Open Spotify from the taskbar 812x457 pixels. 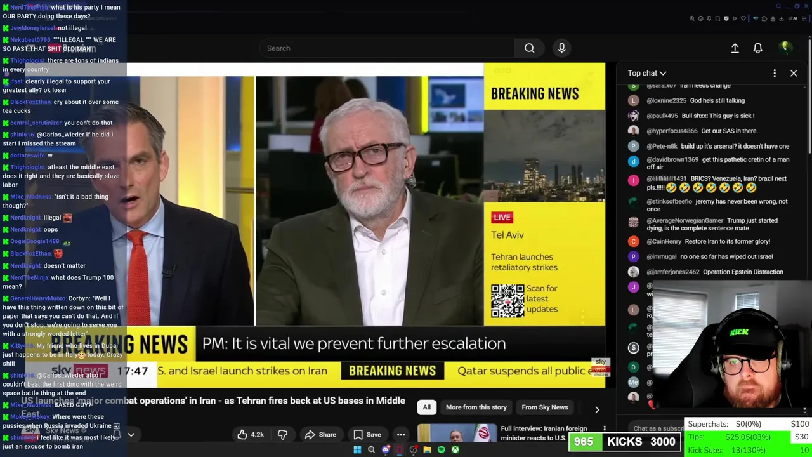[441, 450]
